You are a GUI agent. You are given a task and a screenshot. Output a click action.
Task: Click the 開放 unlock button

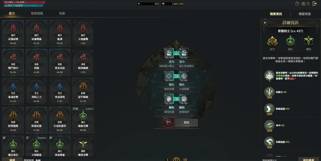pyautogui.click(x=187, y=123)
